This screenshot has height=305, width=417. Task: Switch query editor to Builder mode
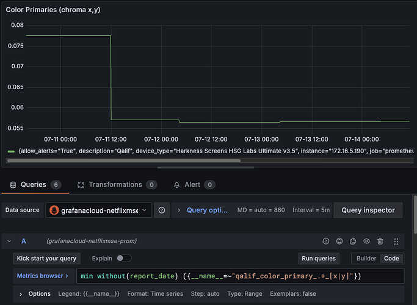click(x=366, y=259)
